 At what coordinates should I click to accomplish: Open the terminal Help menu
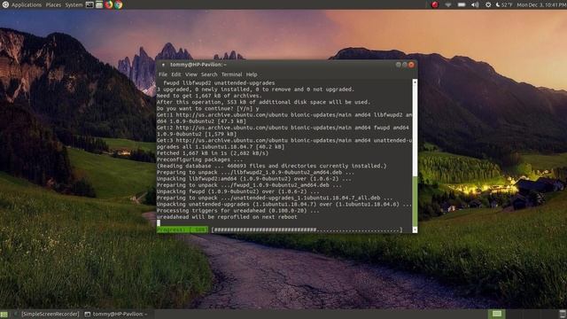(252, 74)
